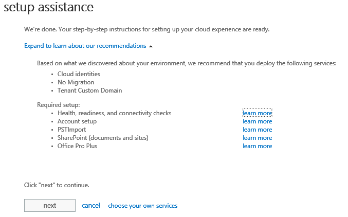This screenshot has width=348, height=217.
Task: Select 'choose your own services' link
Action: [x=142, y=206]
